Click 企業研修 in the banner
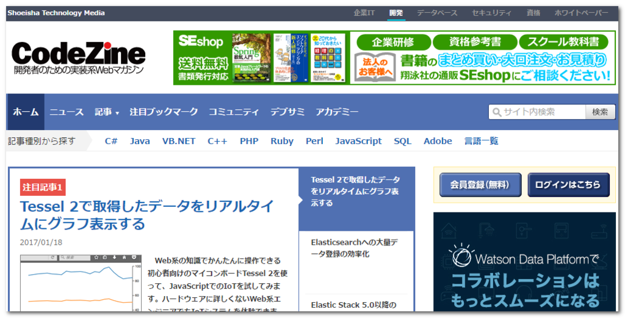Image resolution: width=625 pixels, height=318 pixels. point(393,42)
